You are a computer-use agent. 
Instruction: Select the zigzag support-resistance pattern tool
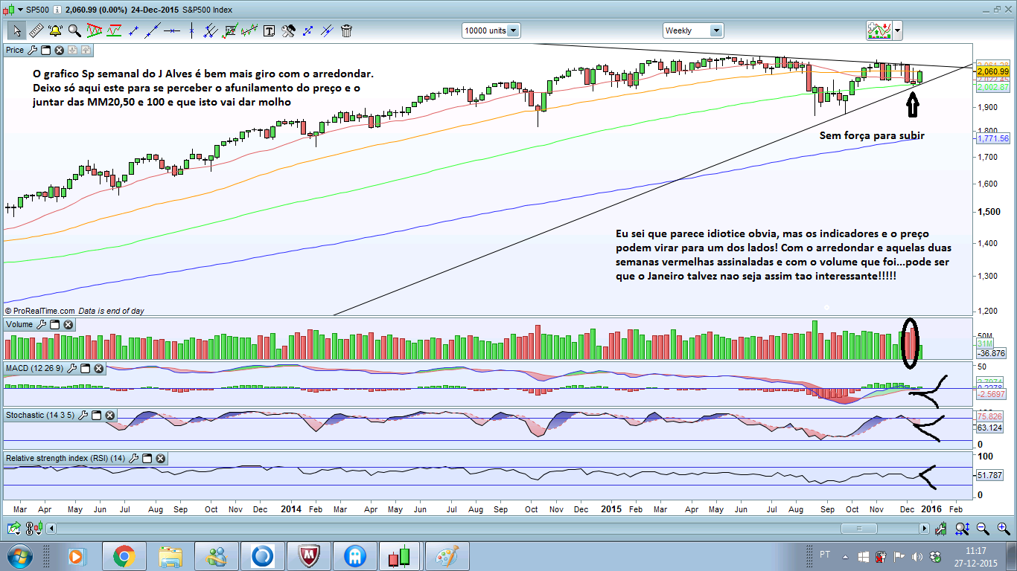(114, 30)
